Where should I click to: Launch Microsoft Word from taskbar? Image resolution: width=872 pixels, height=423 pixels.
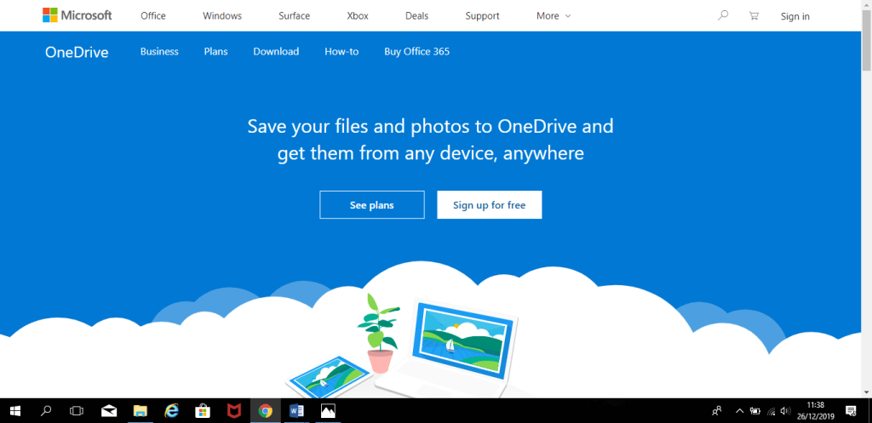click(296, 410)
